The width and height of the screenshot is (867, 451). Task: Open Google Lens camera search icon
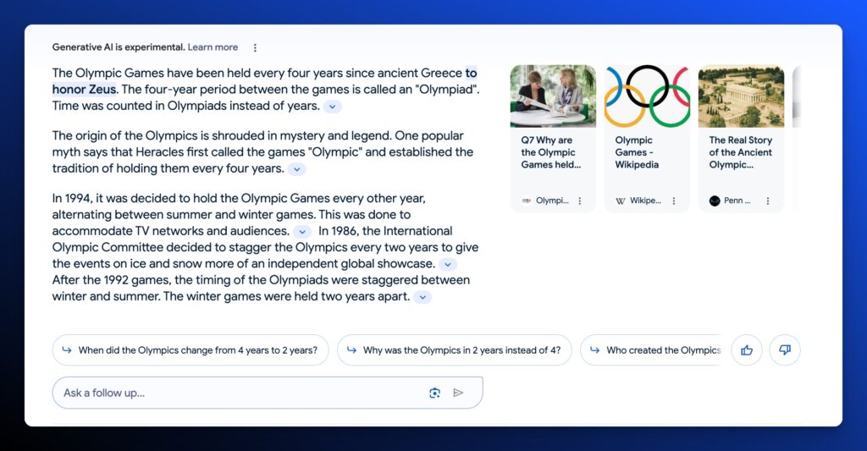(x=434, y=393)
